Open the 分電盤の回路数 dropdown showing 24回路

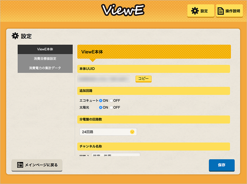pyautogui.click(x=108, y=132)
